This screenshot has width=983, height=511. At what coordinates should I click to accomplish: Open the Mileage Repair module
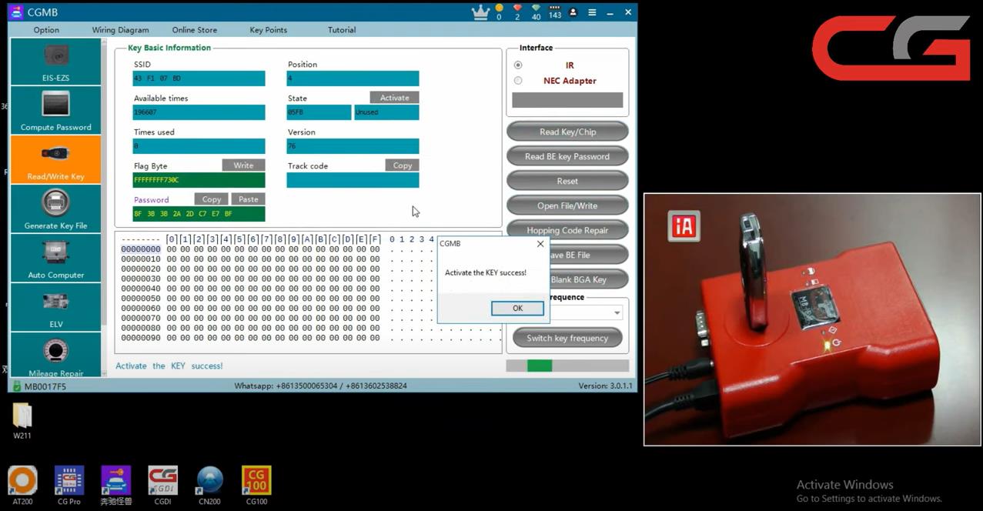tap(55, 356)
